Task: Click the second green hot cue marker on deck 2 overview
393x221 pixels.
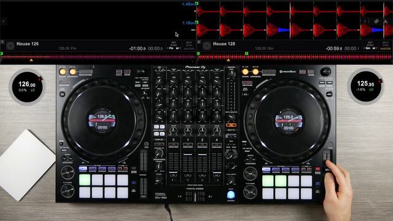Action: [x=246, y=53]
